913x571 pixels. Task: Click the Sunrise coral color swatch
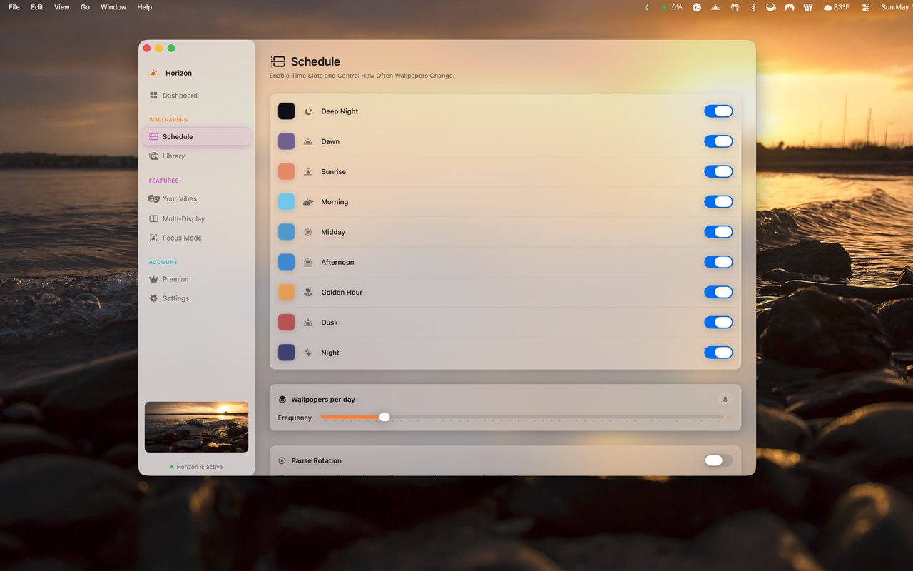click(286, 171)
